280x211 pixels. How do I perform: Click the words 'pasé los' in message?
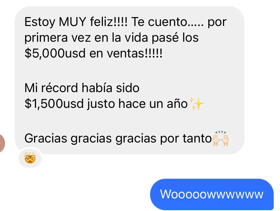[x=175, y=38]
